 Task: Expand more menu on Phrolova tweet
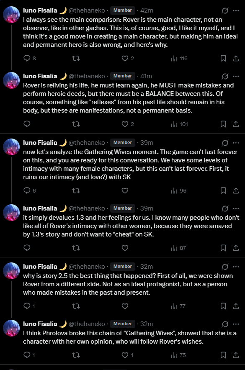[x=236, y=324]
